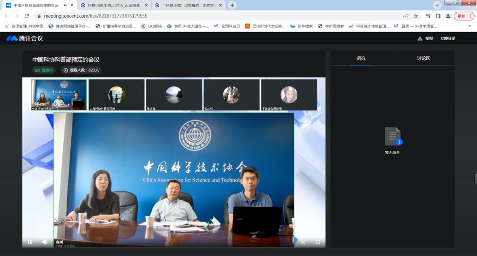Screen dimensions: 477x256
Task: Click the 观看人数 823人 viewer count badge
Action: coord(81,70)
